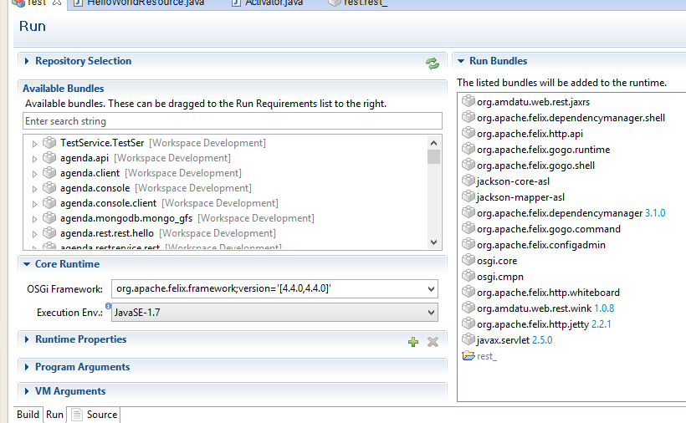Open the OSGi Framework dropdown
Image resolution: width=686 pixels, height=423 pixels.
coord(431,289)
